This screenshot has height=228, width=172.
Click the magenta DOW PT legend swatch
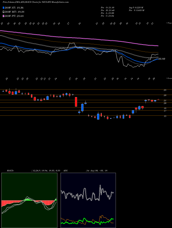click(4, 16)
